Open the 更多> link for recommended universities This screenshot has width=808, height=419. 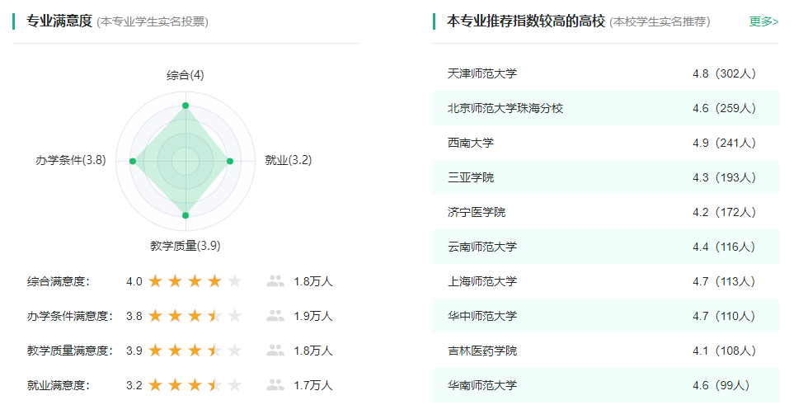click(763, 21)
